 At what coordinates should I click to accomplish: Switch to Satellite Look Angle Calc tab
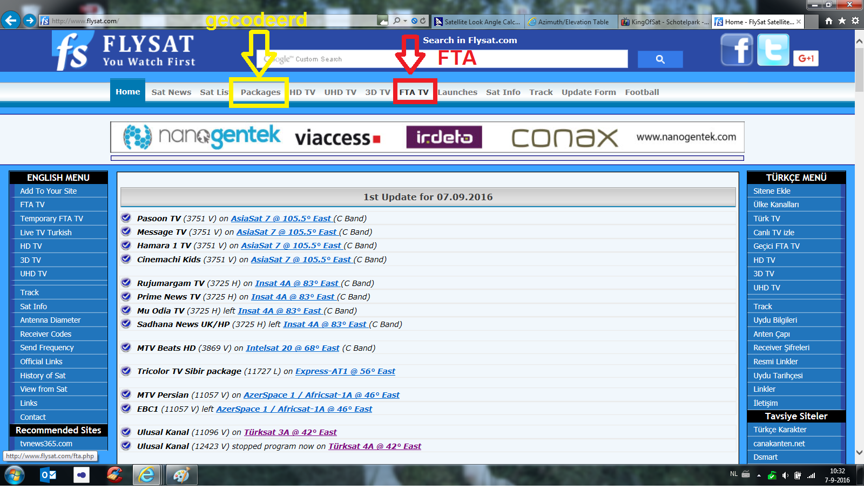(x=478, y=22)
